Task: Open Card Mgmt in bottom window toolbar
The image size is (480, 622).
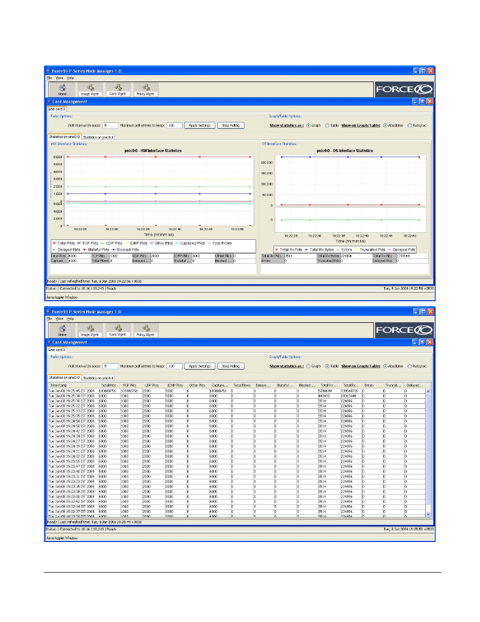Action: tap(118, 330)
